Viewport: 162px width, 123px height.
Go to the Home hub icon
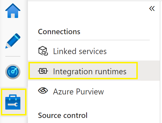tap(13, 11)
